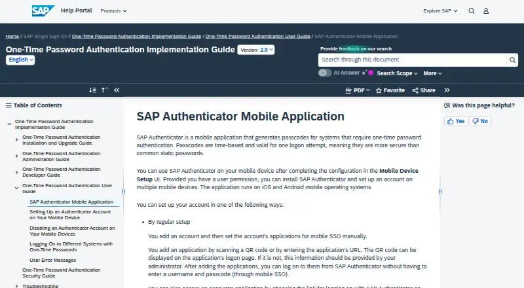The image size is (524, 288).
Task: Hide the left table of contents panel
Action: [x=117, y=90]
